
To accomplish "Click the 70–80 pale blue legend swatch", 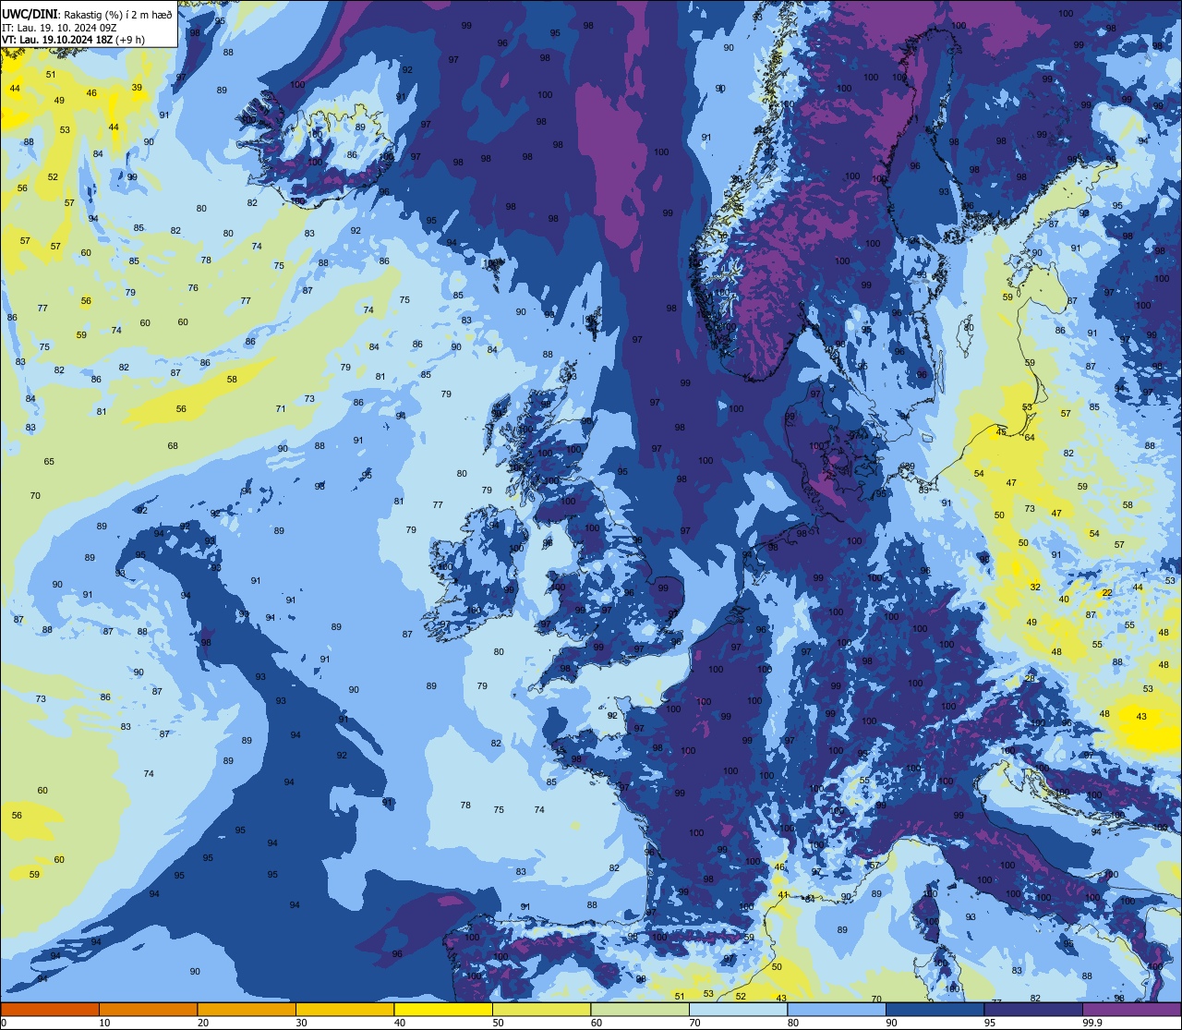I will coord(738,1009).
